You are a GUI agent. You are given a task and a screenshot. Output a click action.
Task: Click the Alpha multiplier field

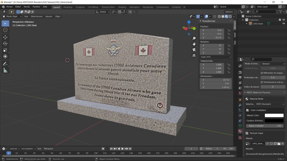tap(265, 126)
